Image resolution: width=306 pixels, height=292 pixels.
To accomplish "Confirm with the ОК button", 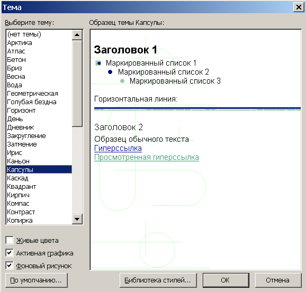I will tap(226, 280).
